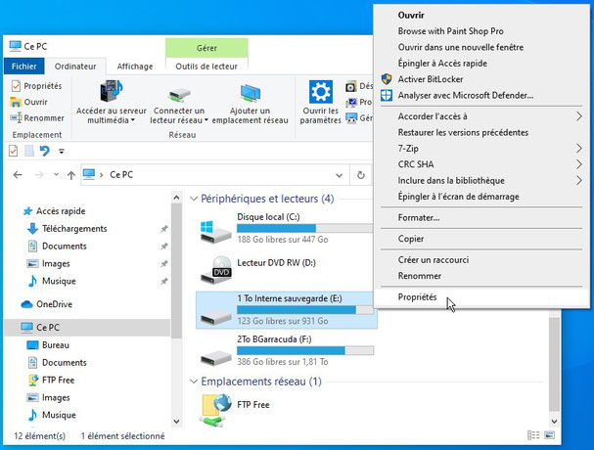Click the back navigation arrow
The image size is (594, 450).
pyautogui.click(x=18, y=175)
